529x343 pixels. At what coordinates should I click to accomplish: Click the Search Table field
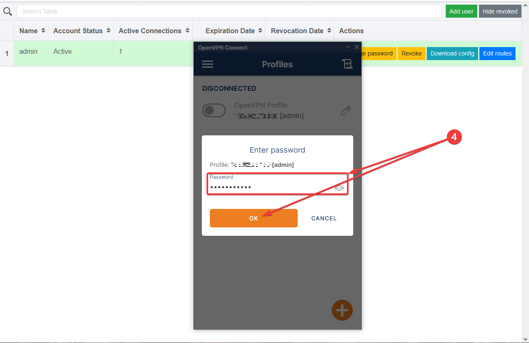pos(229,11)
